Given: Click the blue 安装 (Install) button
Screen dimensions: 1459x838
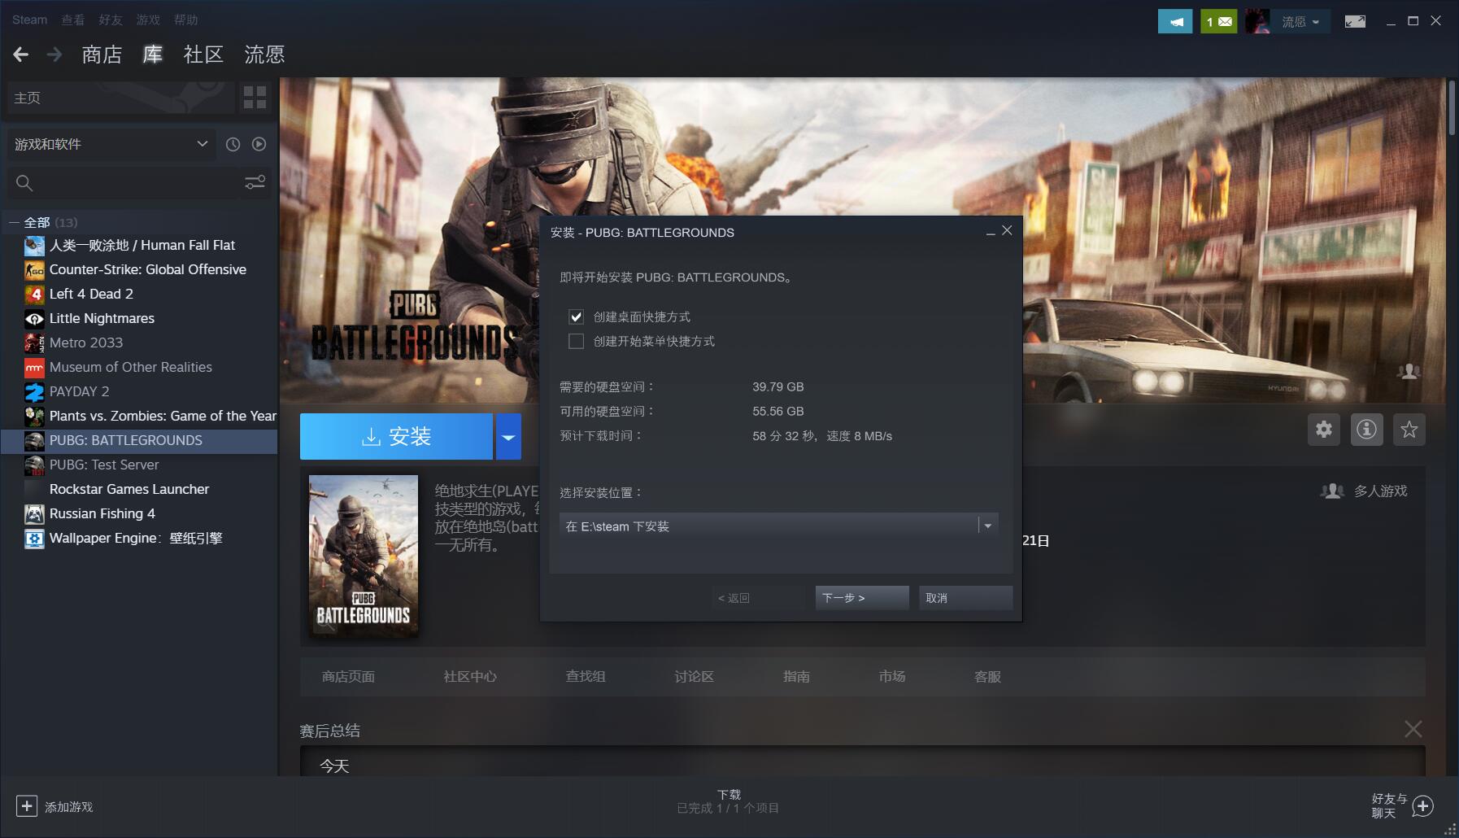Looking at the screenshot, I should (x=396, y=437).
